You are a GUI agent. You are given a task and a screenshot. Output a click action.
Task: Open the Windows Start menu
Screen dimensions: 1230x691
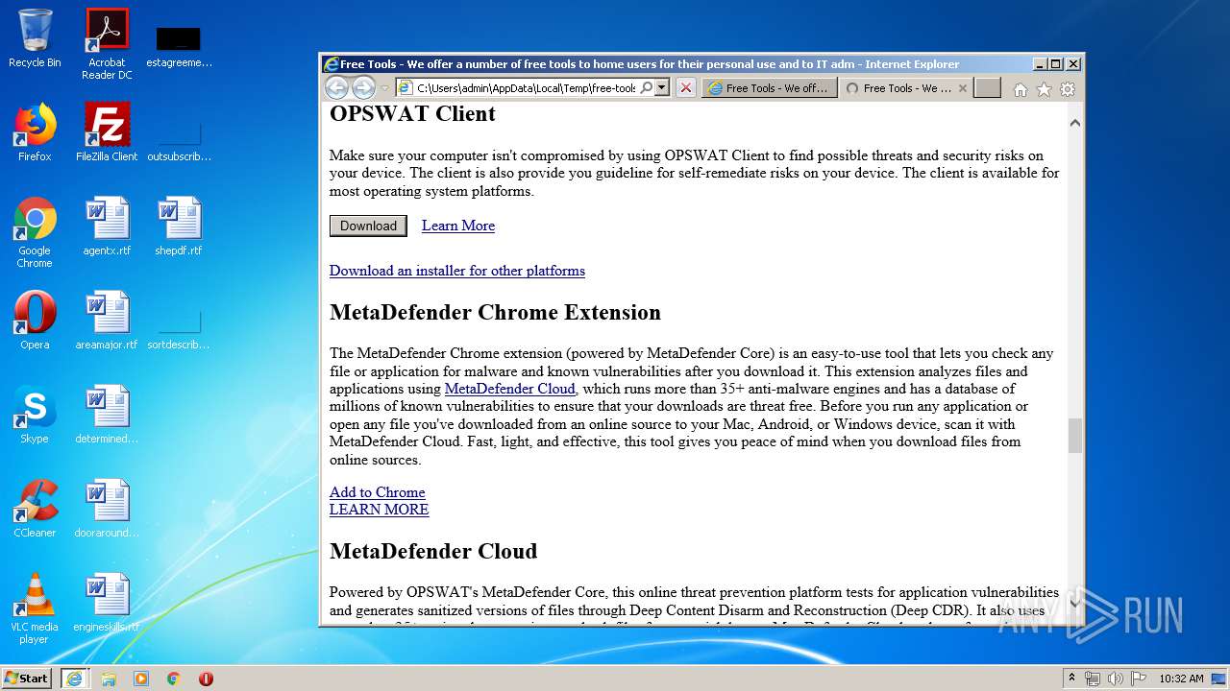[x=26, y=678]
